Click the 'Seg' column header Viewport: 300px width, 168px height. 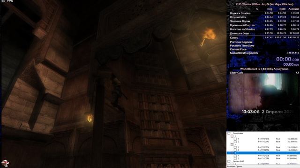270,9
